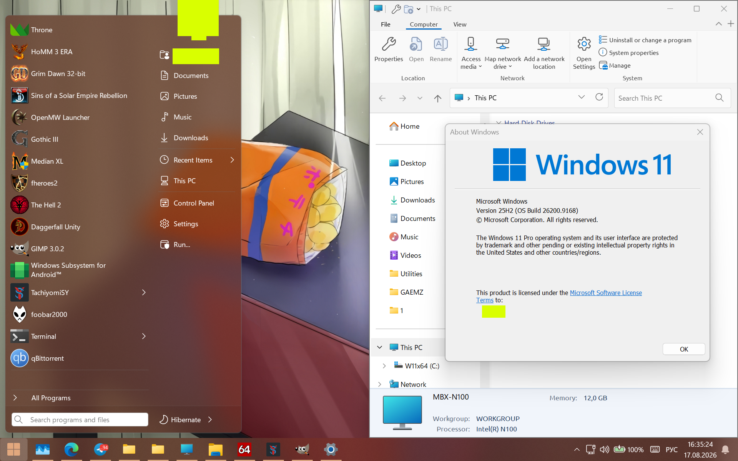Open the Customize Quick Access Toolbar dropdown
Viewport: 738px width, 461px height.
(x=419, y=9)
